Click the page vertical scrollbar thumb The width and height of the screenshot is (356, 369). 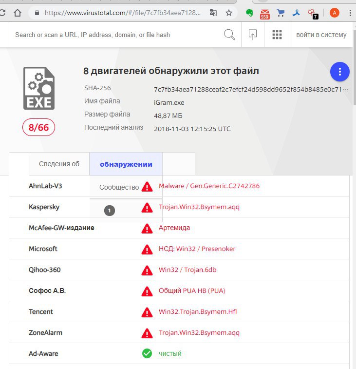point(355,67)
